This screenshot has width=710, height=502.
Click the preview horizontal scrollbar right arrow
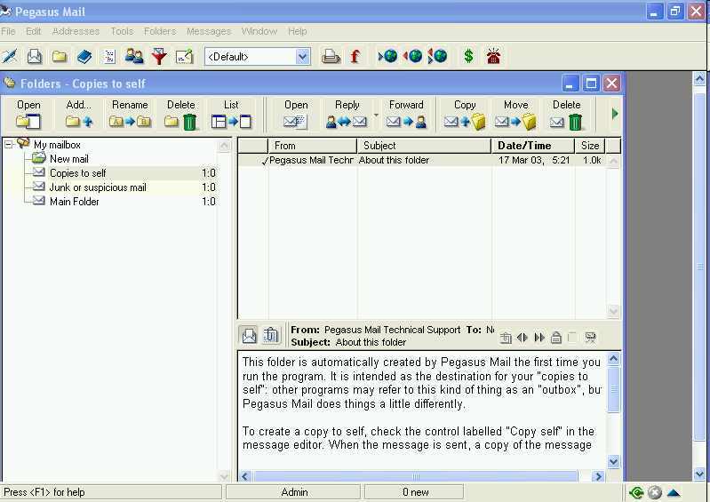(598, 476)
